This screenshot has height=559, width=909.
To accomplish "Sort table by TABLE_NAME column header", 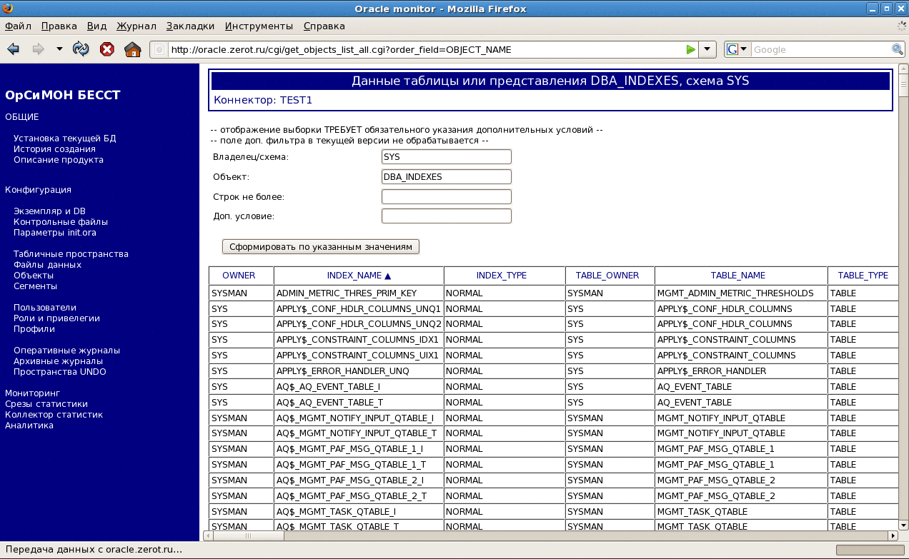I will 737,276.
